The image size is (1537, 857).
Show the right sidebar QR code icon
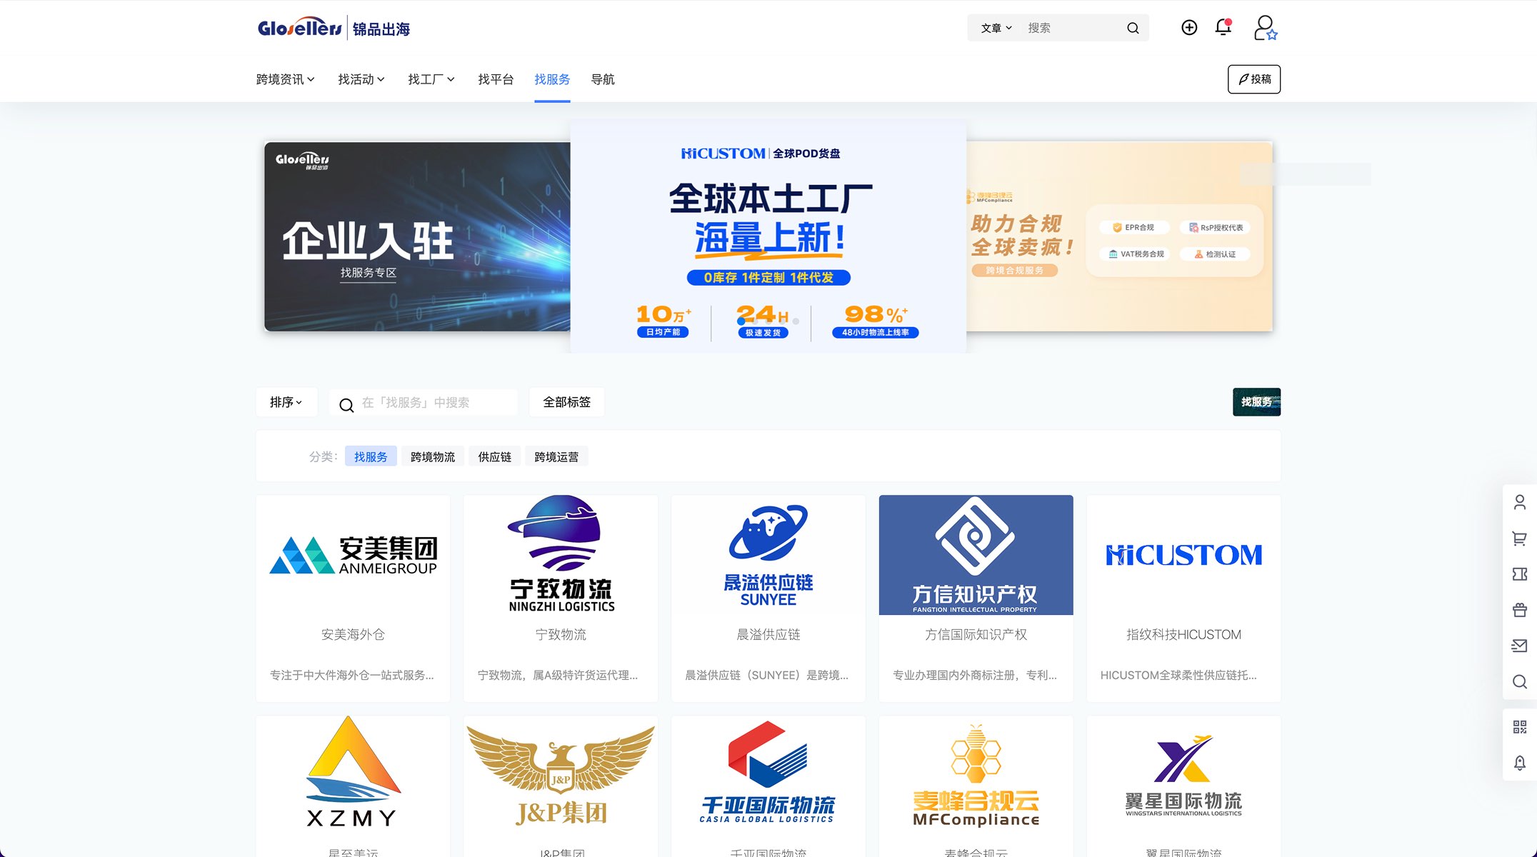pos(1520,727)
